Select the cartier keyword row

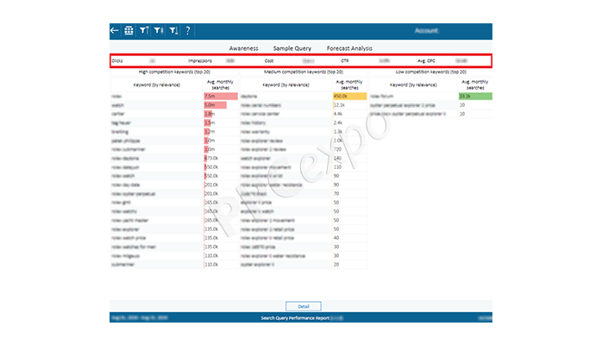[157, 114]
